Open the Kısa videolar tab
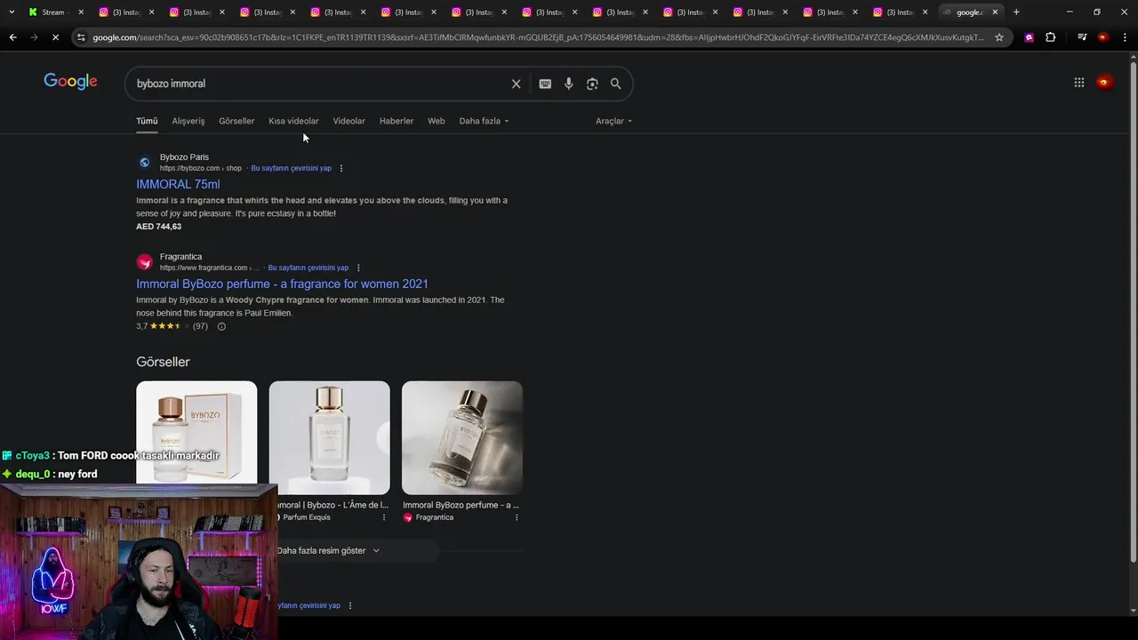Image resolution: width=1138 pixels, height=640 pixels. tap(293, 121)
